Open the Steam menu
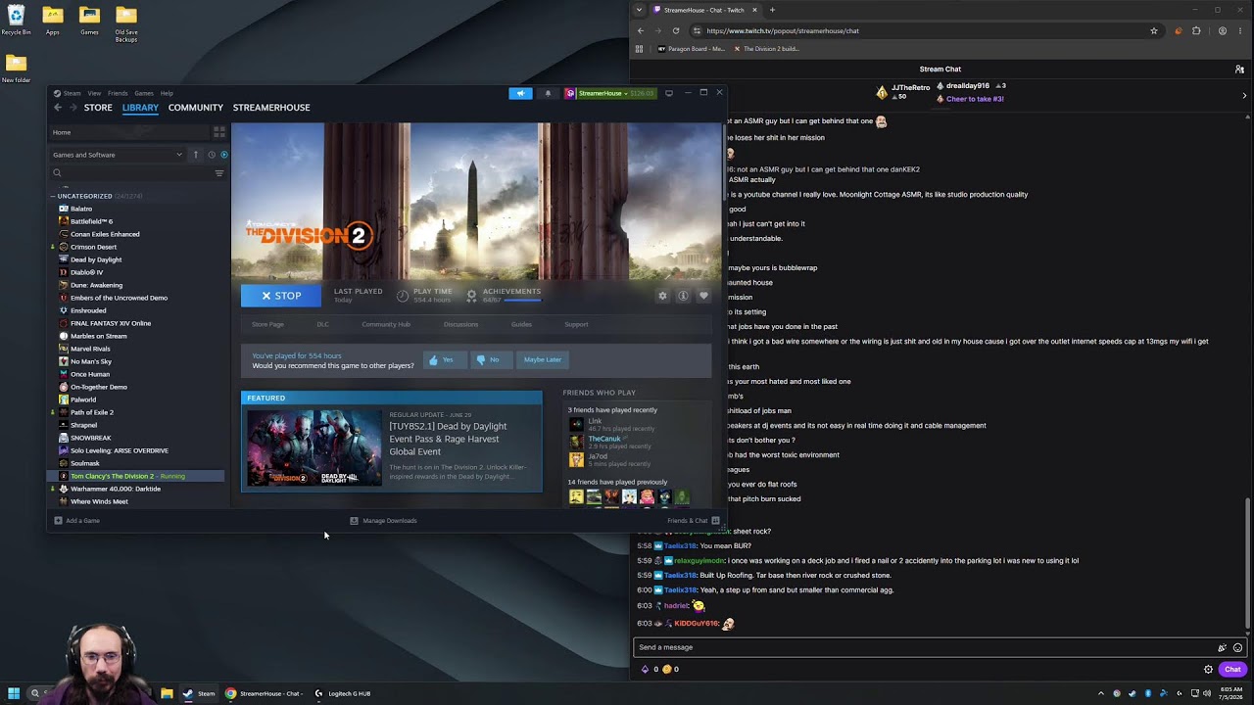The image size is (1254, 705). [72, 93]
